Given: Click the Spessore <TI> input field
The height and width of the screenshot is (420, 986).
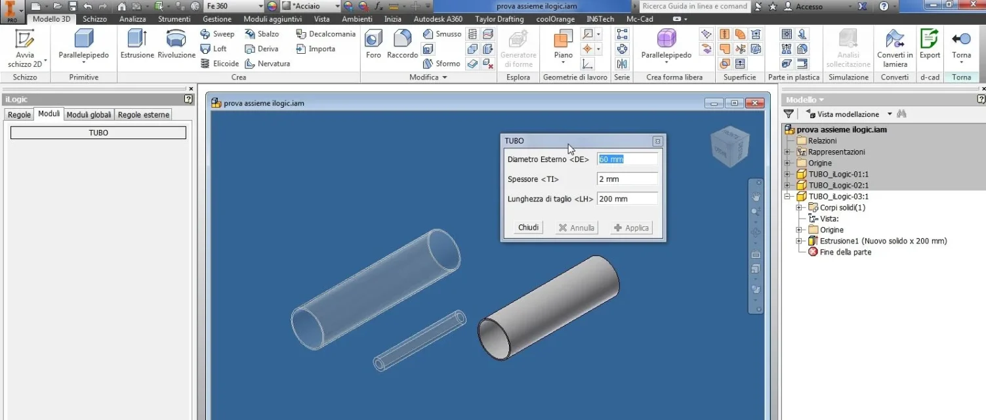Looking at the screenshot, I should point(627,179).
